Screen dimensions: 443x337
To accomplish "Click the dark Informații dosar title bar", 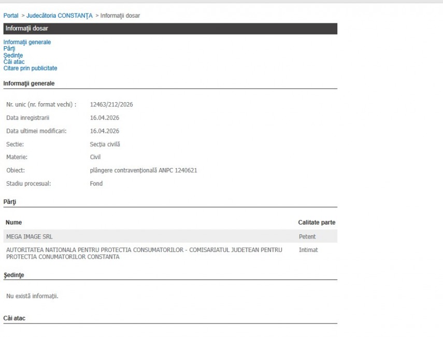I will coord(170,29).
